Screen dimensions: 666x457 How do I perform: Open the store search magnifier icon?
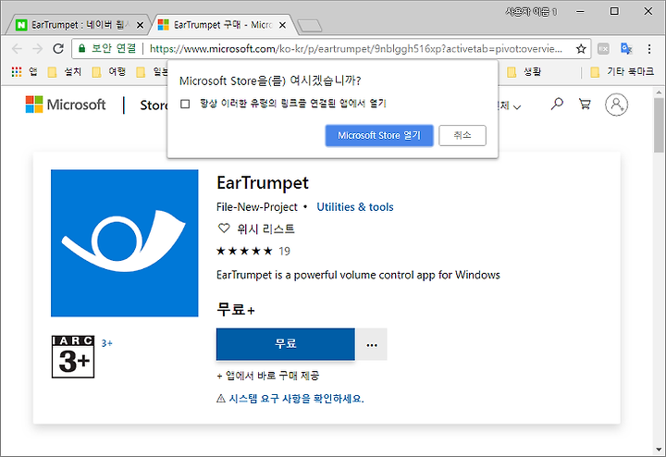[x=557, y=104]
